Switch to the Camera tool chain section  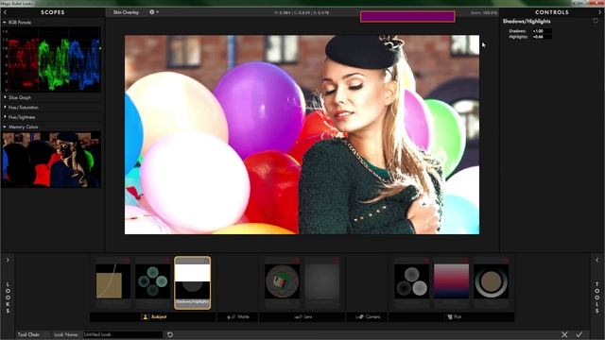pyautogui.click(x=368, y=317)
